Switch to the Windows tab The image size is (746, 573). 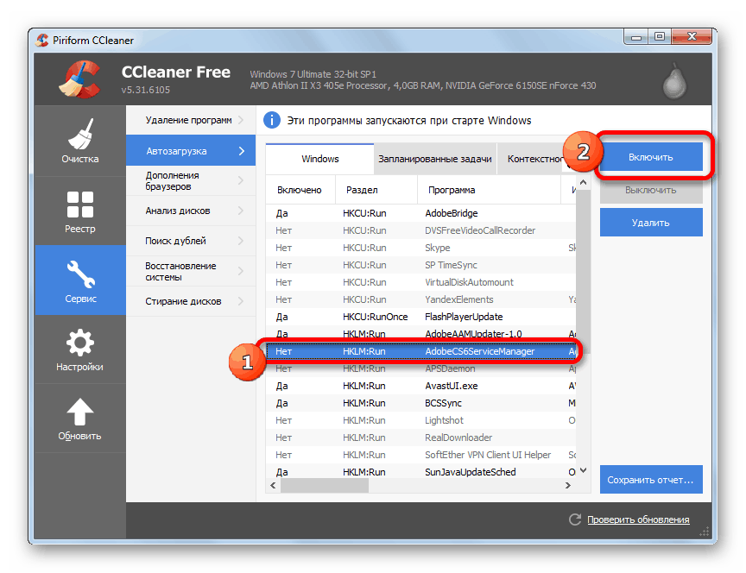(x=319, y=159)
